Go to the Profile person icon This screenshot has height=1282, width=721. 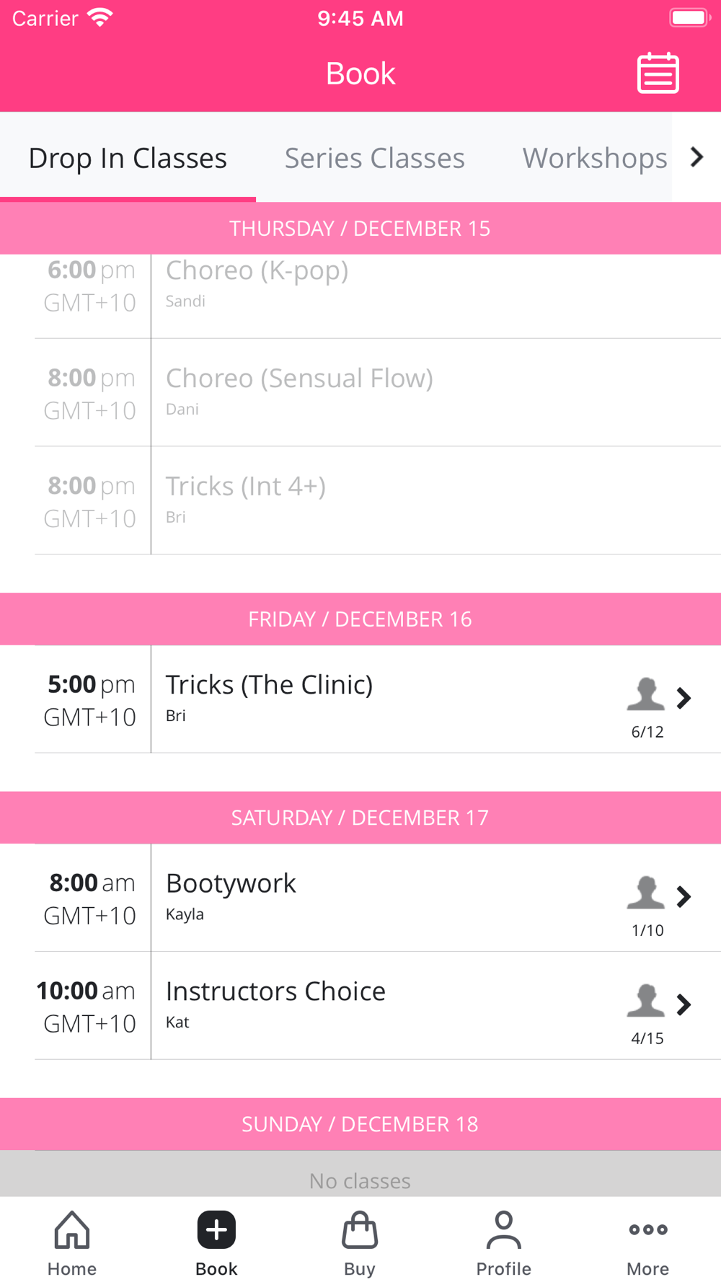click(x=504, y=1229)
